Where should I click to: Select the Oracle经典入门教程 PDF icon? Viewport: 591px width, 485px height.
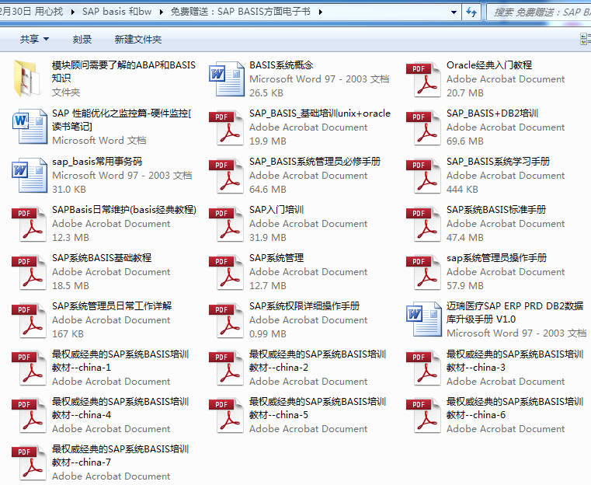pyautogui.click(x=423, y=79)
